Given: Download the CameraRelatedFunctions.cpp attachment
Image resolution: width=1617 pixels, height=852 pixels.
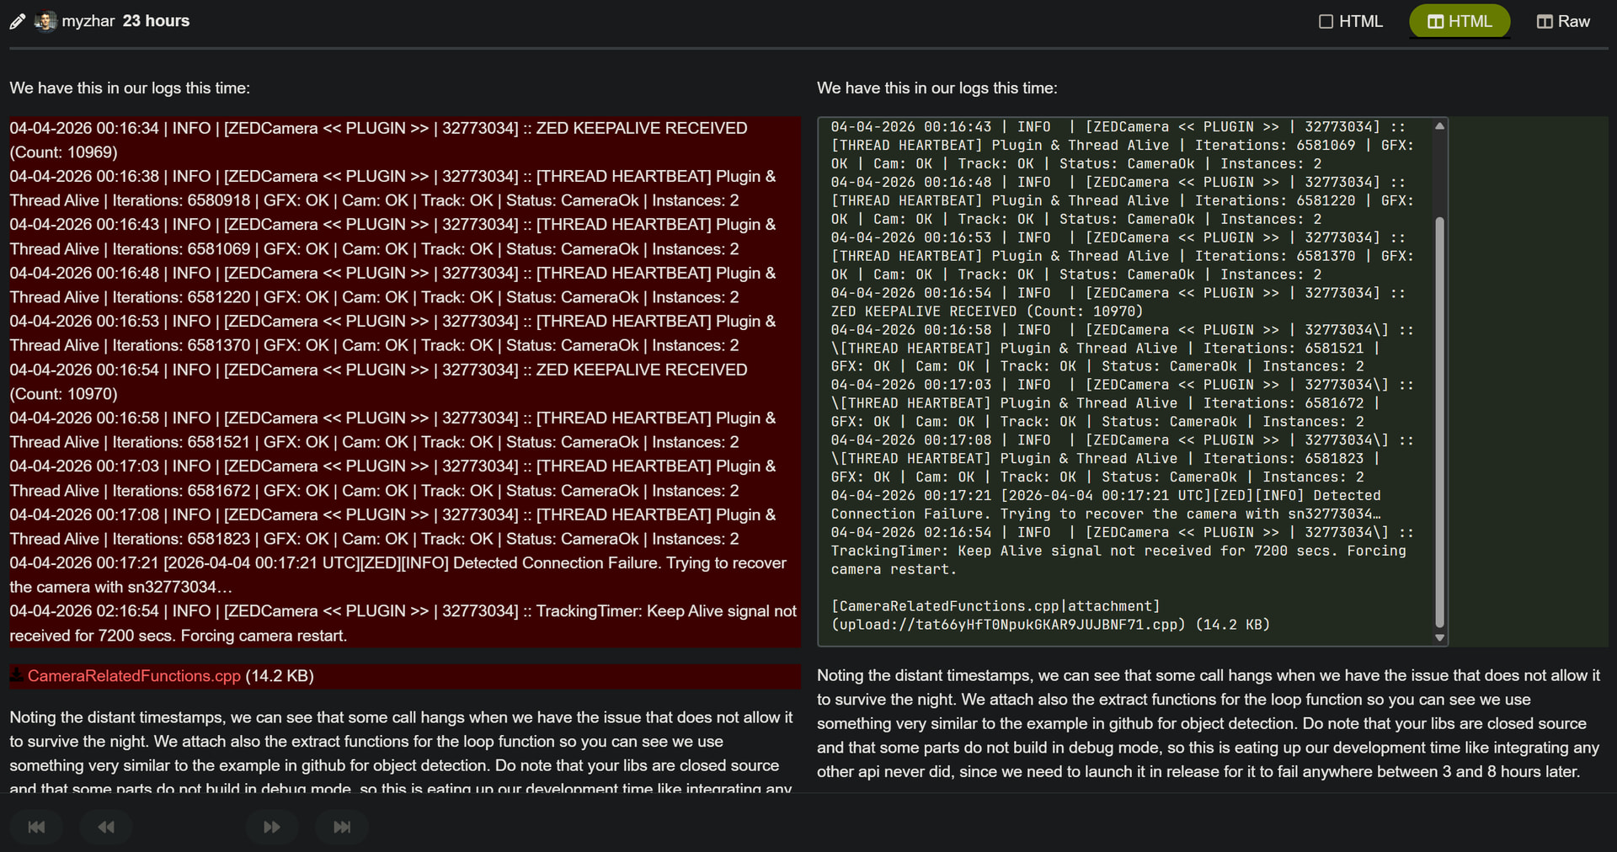Looking at the screenshot, I should (x=134, y=676).
